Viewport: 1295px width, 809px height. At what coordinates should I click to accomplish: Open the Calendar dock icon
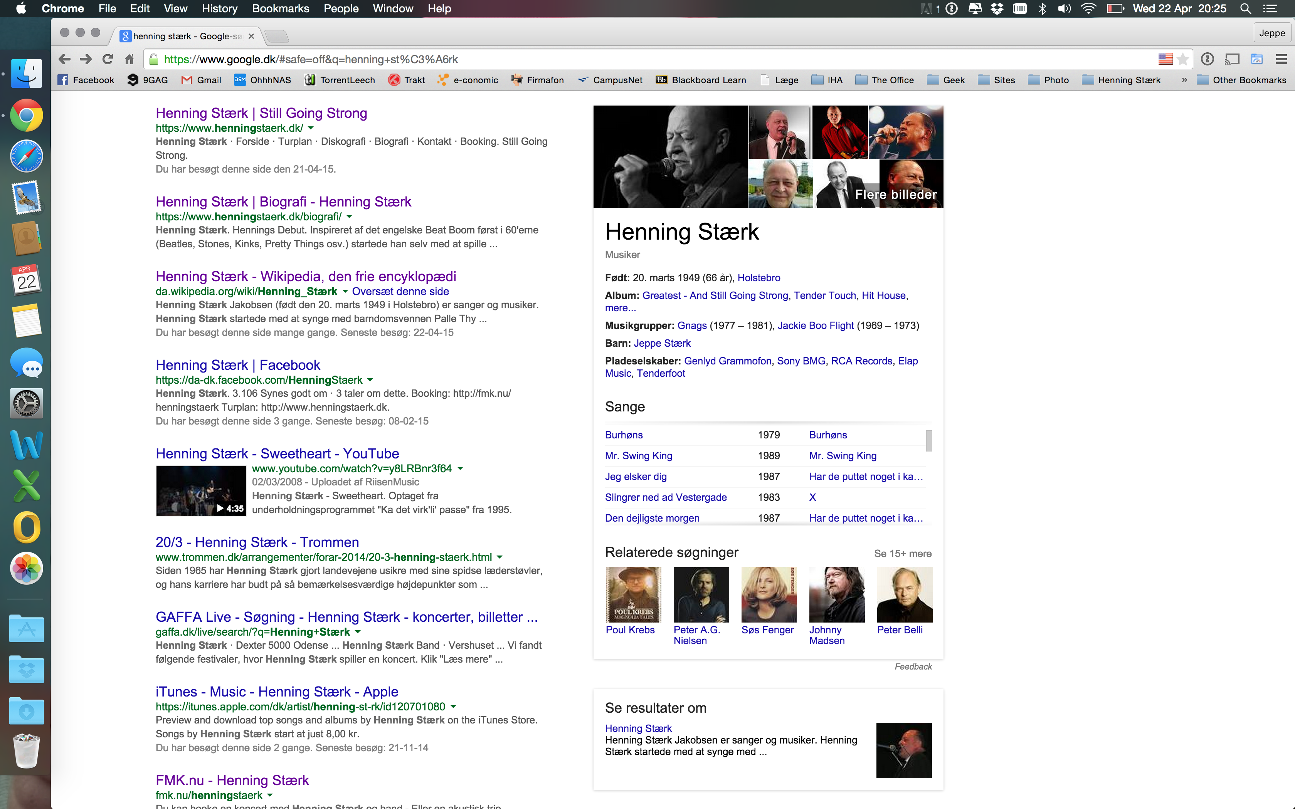pyautogui.click(x=26, y=279)
